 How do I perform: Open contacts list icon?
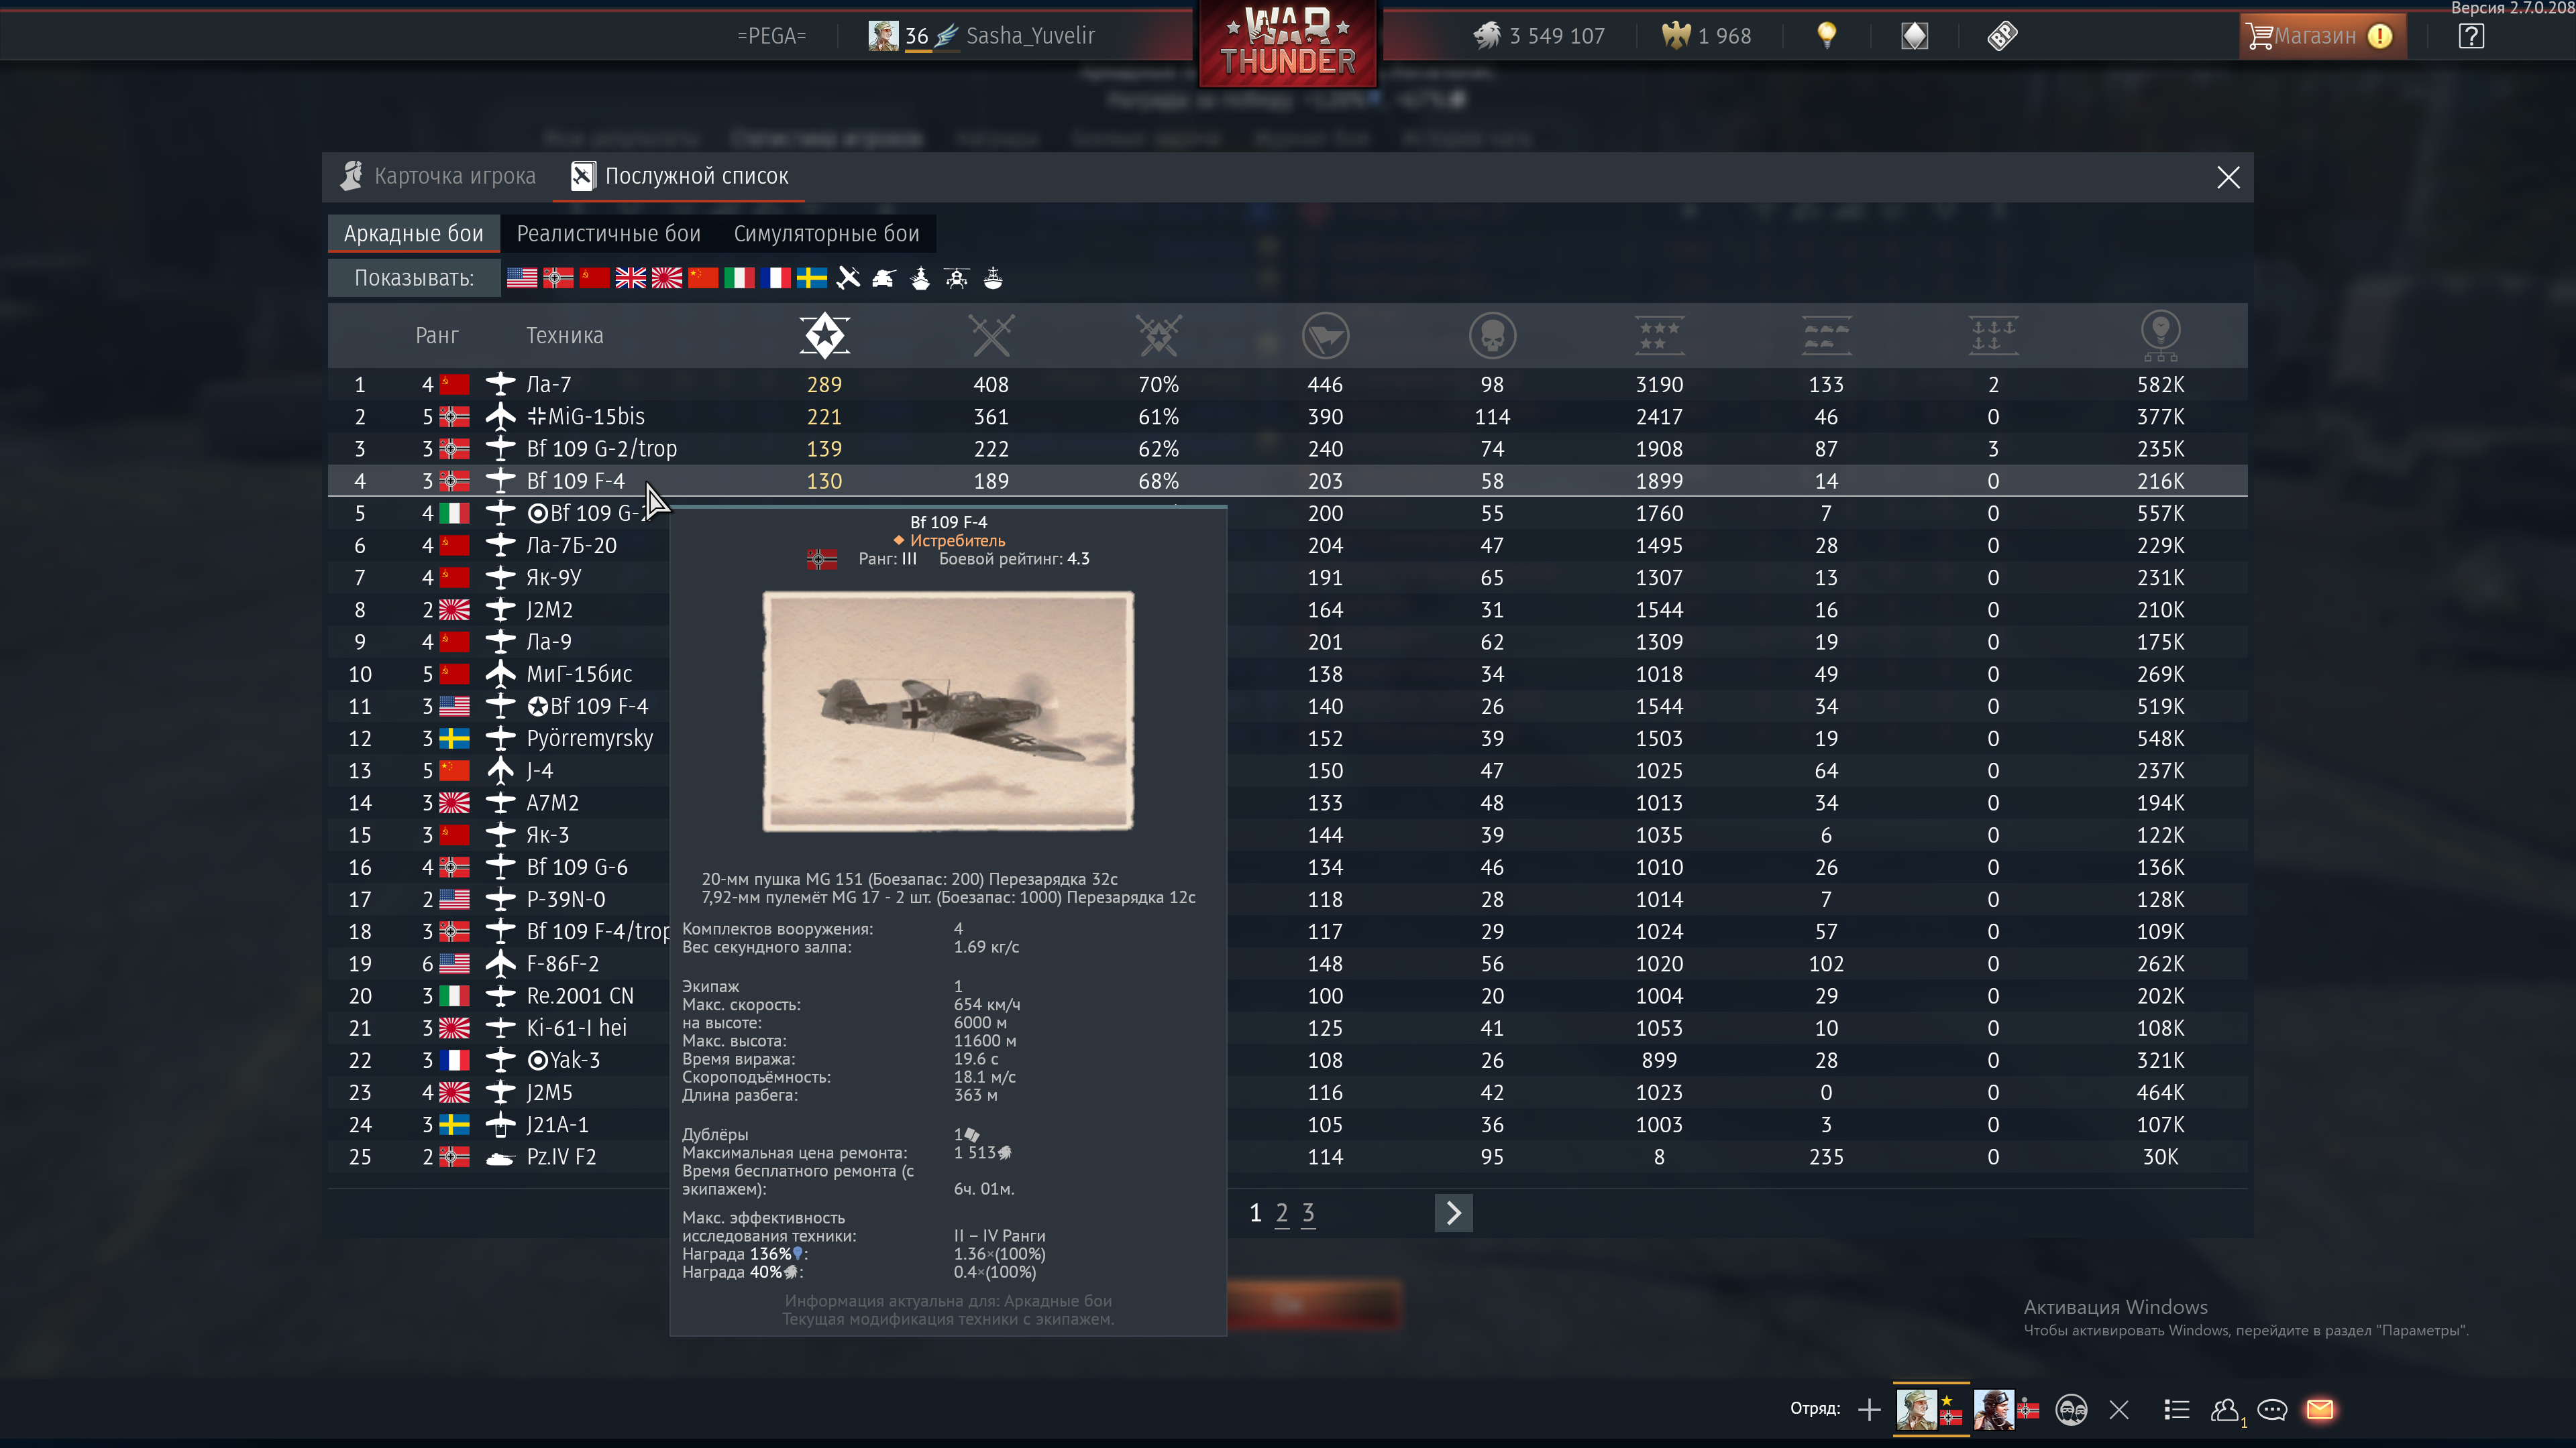pyautogui.click(x=2225, y=1410)
